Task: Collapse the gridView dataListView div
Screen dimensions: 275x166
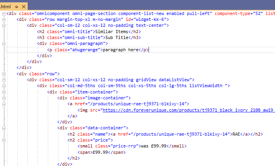Action: pos(4,80)
